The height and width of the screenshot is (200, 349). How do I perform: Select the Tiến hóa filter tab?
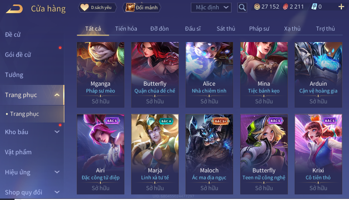point(126,29)
